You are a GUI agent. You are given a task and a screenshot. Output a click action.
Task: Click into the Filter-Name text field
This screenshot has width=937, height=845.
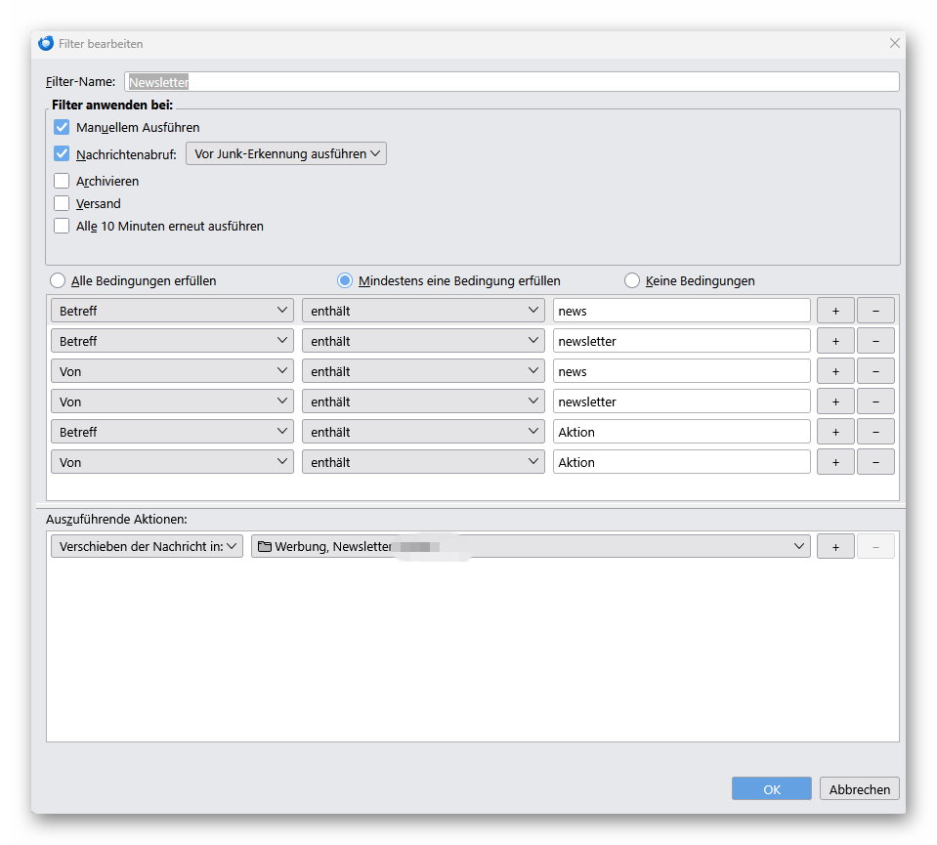coord(511,82)
